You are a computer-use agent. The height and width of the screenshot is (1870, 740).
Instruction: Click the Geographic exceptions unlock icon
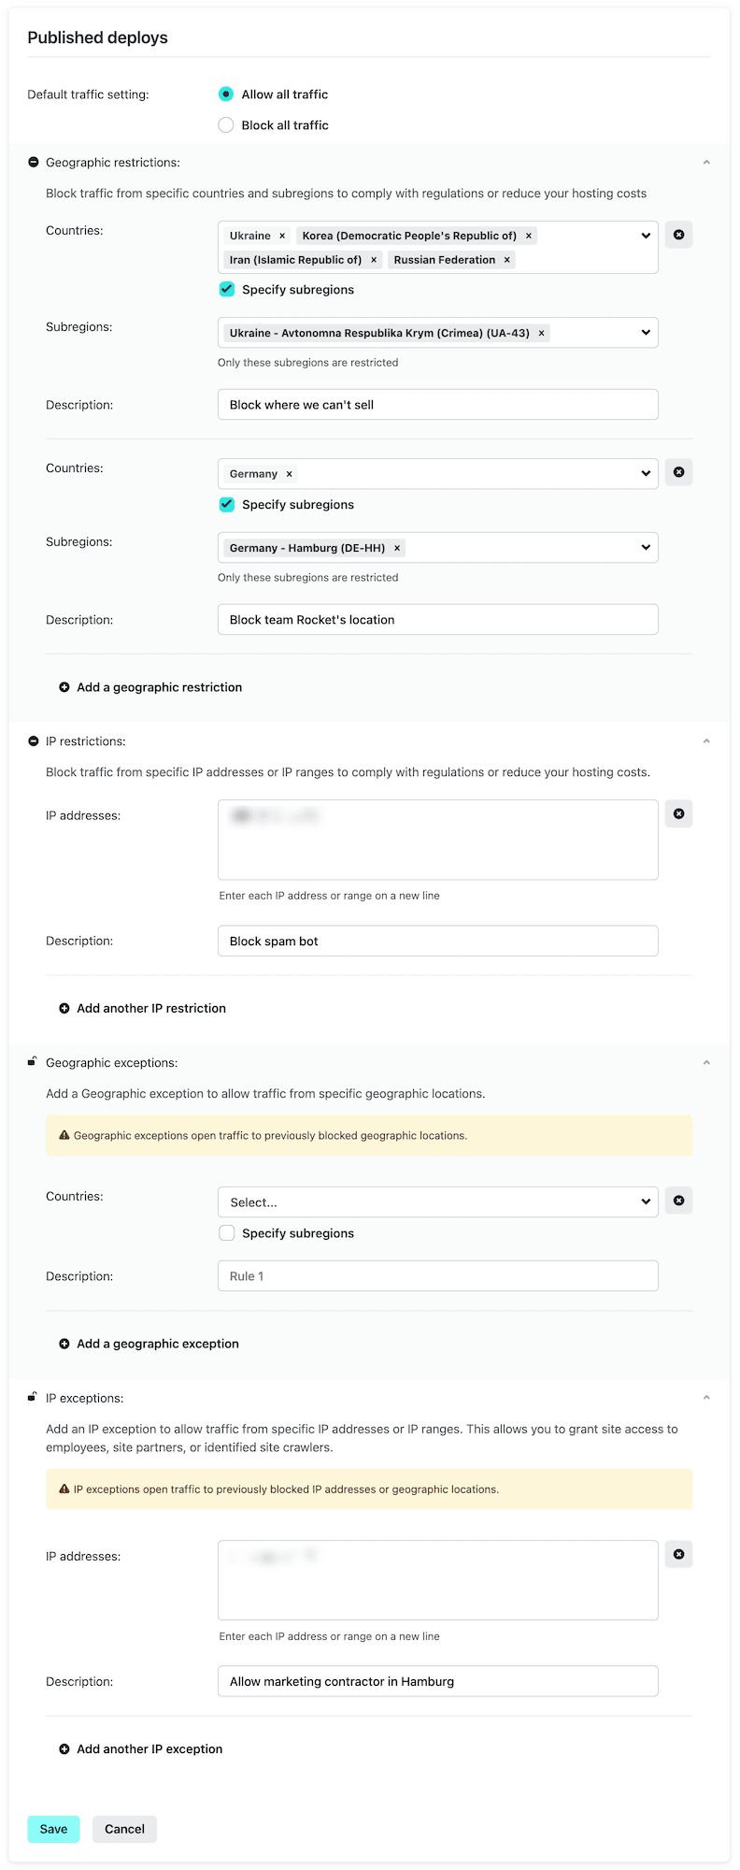click(33, 1061)
